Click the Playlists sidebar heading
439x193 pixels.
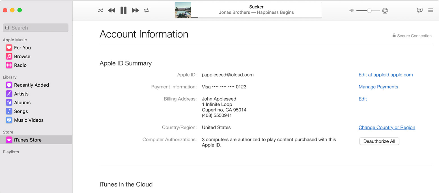pyautogui.click(x=11, y=152)
